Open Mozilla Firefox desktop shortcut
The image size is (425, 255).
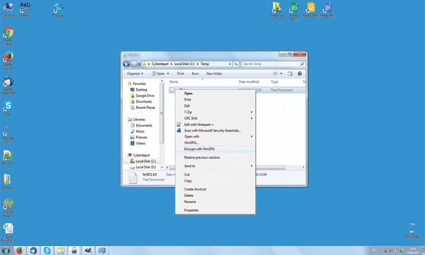(8, 60)
